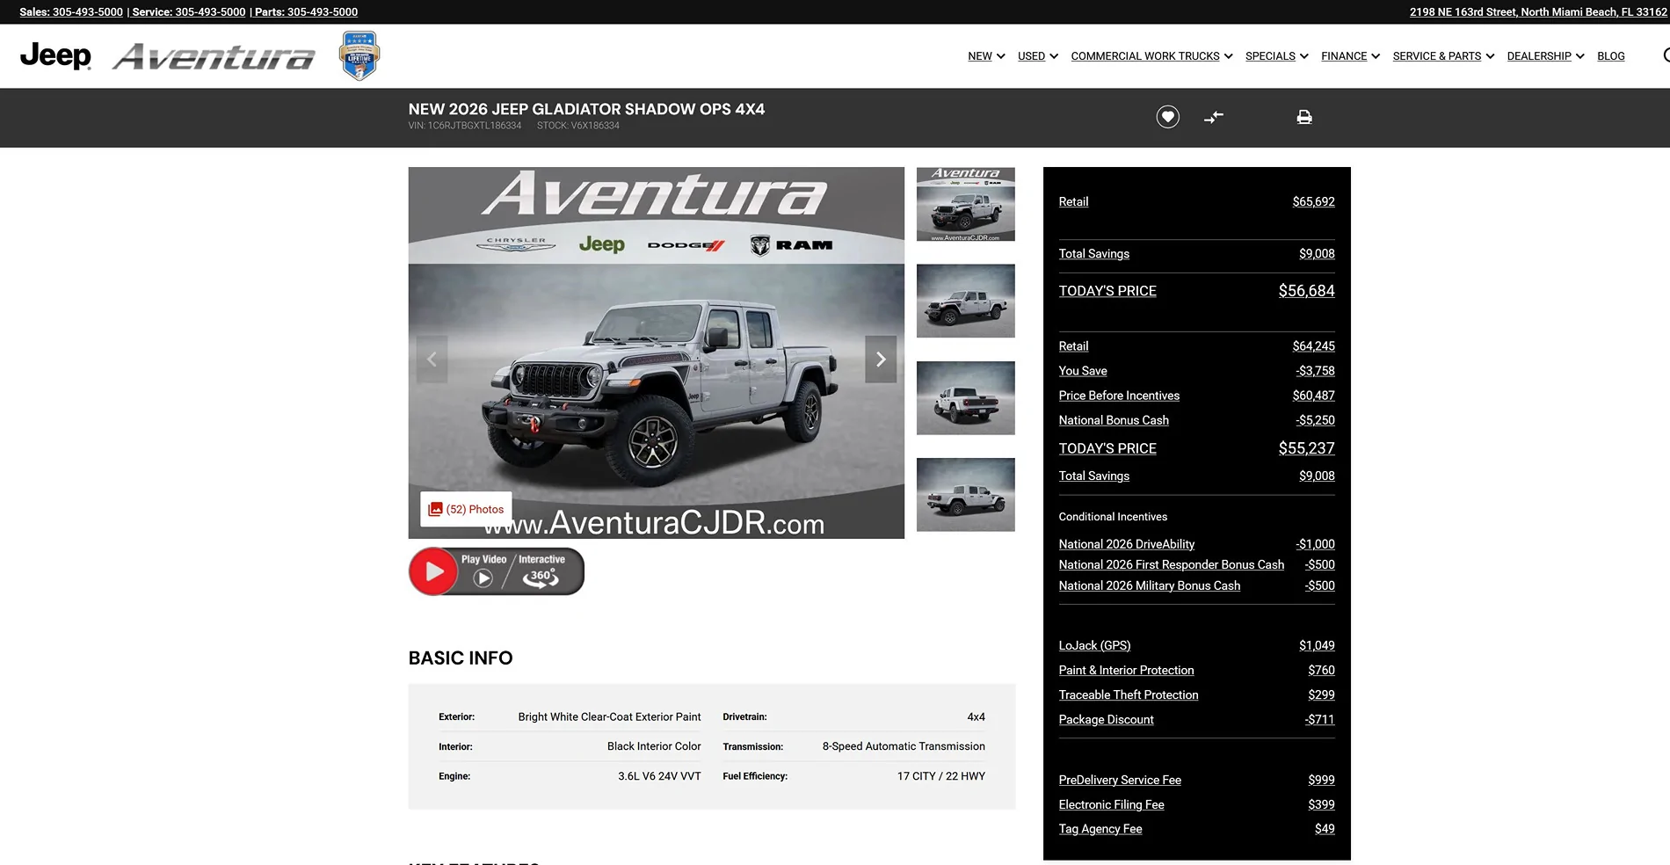Click the Package Discount line item

point(1196,719)
